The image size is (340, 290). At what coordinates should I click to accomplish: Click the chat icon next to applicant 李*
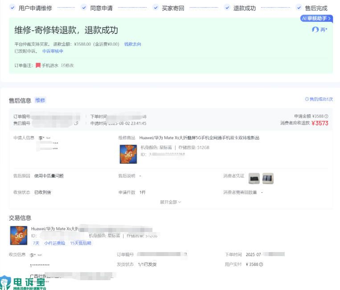[49, 138]
